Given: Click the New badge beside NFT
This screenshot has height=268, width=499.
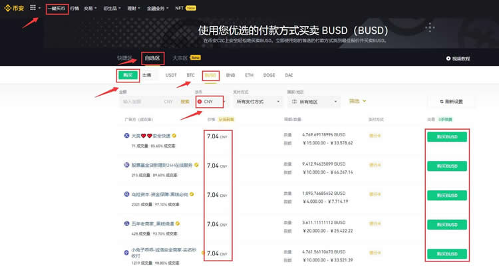Looking at the screenshot, I should point(191,8).
